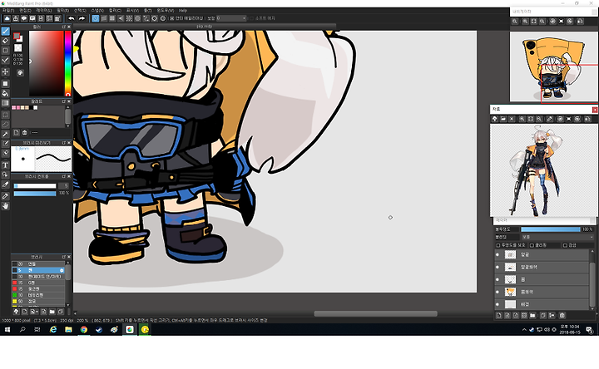Add a new palette color with the page icon
This screenshot has height=369, width=599.
pos(16,132)
